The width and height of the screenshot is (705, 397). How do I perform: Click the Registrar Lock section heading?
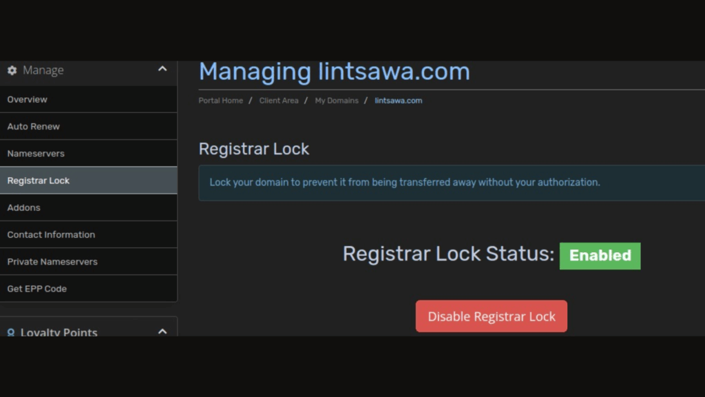click(254, 149)
